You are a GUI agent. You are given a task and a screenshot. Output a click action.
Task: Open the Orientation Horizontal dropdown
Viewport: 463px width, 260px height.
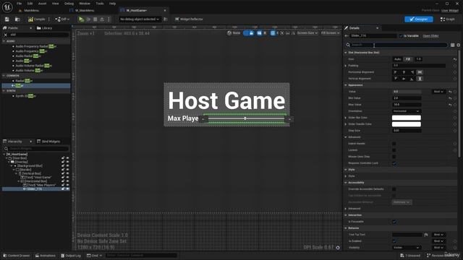click(407, 111)
